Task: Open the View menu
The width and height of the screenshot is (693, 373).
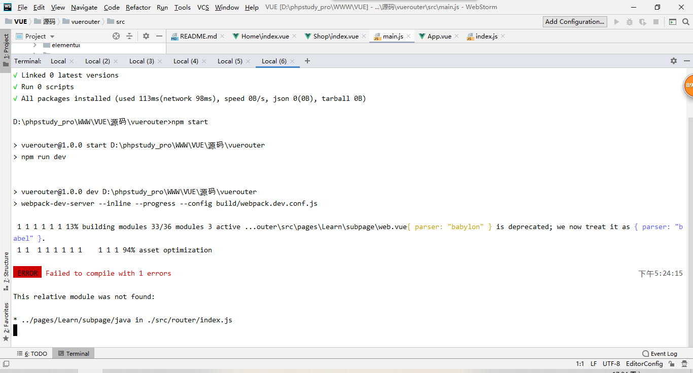Action: (x=58, y=7)
